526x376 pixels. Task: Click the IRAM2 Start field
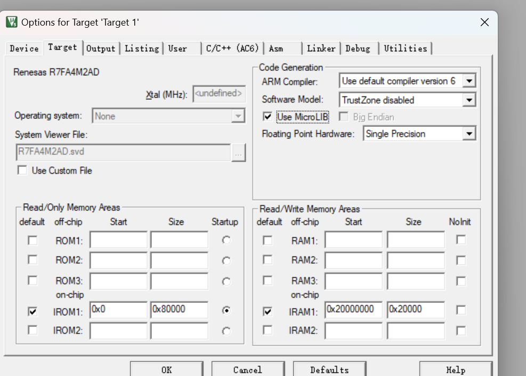coord(353,331)
